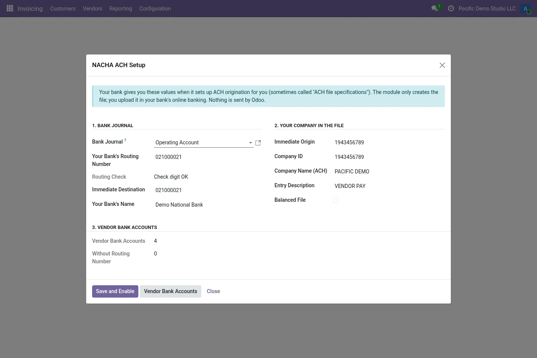Click the "Routing Check" label

109,177
